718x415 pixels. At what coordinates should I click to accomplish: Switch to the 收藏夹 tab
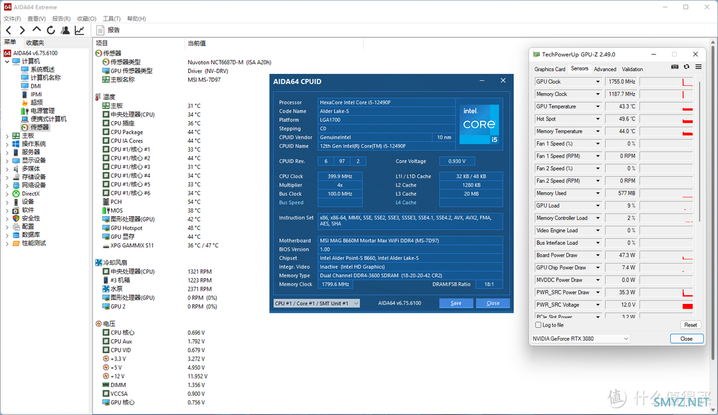click(x=35, y=43)
